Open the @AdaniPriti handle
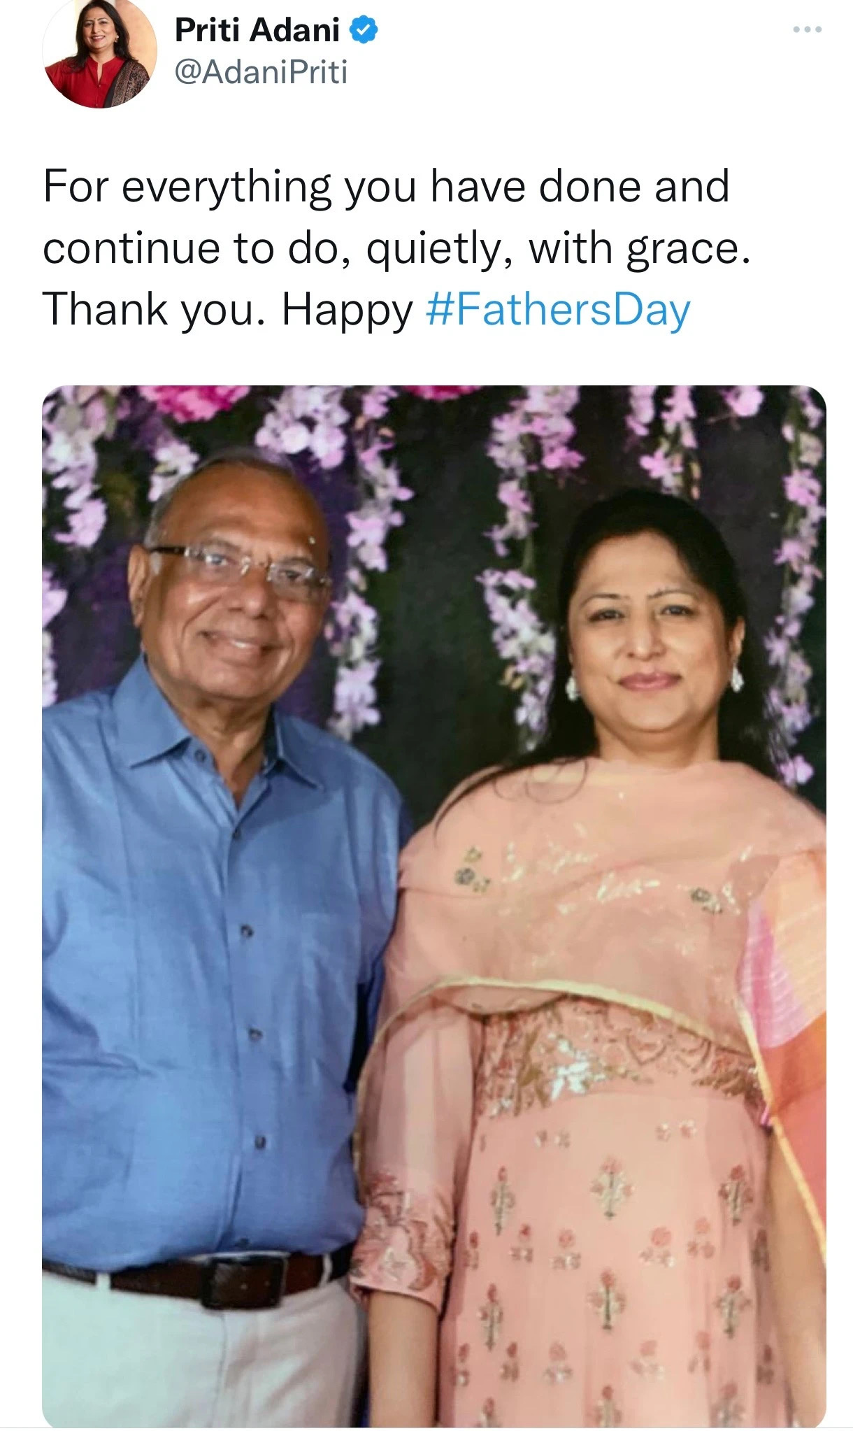The height and width of the screenshot is (1431, 853). (261, 73)
